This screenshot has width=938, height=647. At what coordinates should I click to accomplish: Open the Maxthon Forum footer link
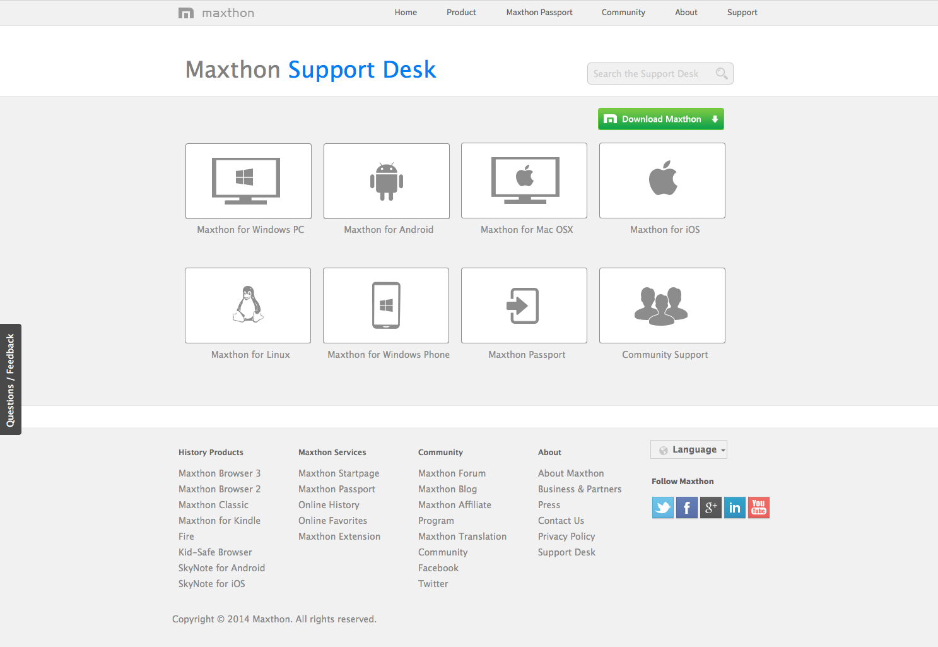[452, 473]
